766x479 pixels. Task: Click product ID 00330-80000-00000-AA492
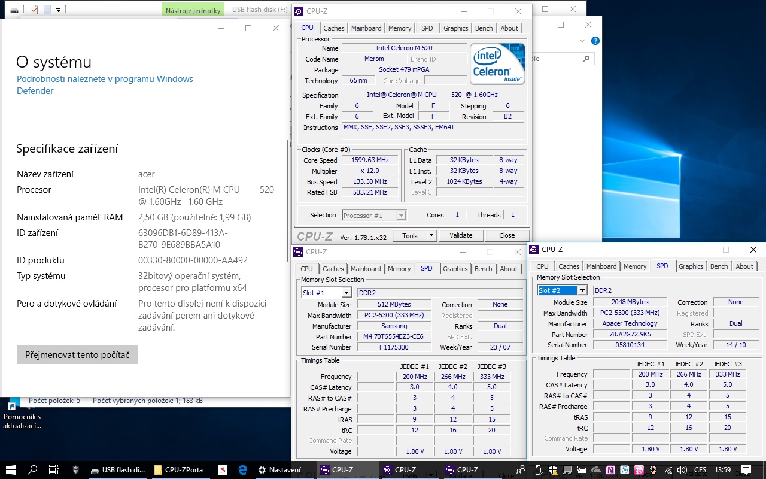193,260
